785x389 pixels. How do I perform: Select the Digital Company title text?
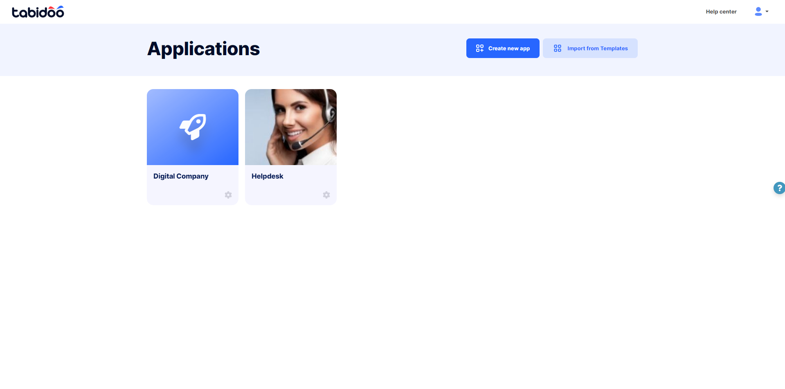click(181, 176)
